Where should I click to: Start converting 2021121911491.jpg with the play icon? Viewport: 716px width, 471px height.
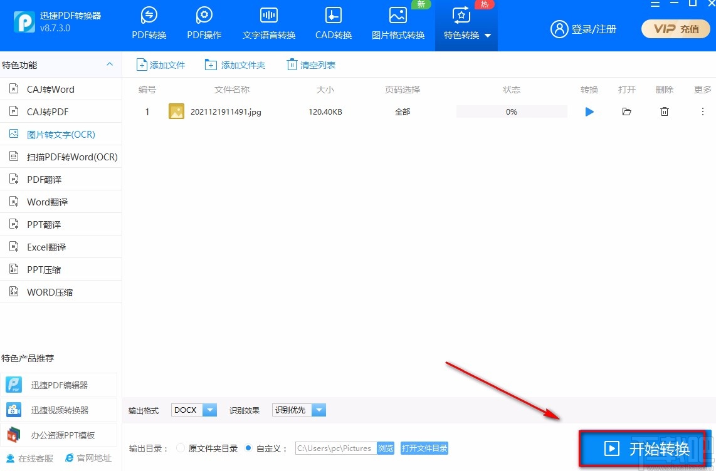tap(589, 111)
